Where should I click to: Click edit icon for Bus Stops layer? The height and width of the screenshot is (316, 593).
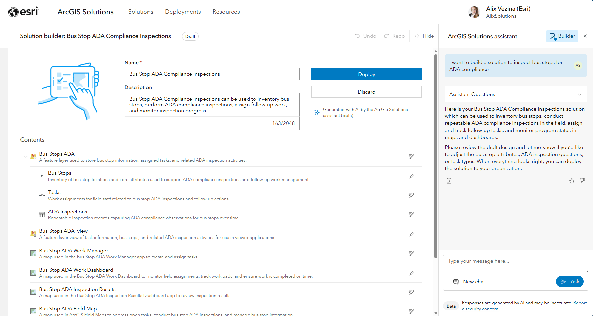click(x=411, y=176)
